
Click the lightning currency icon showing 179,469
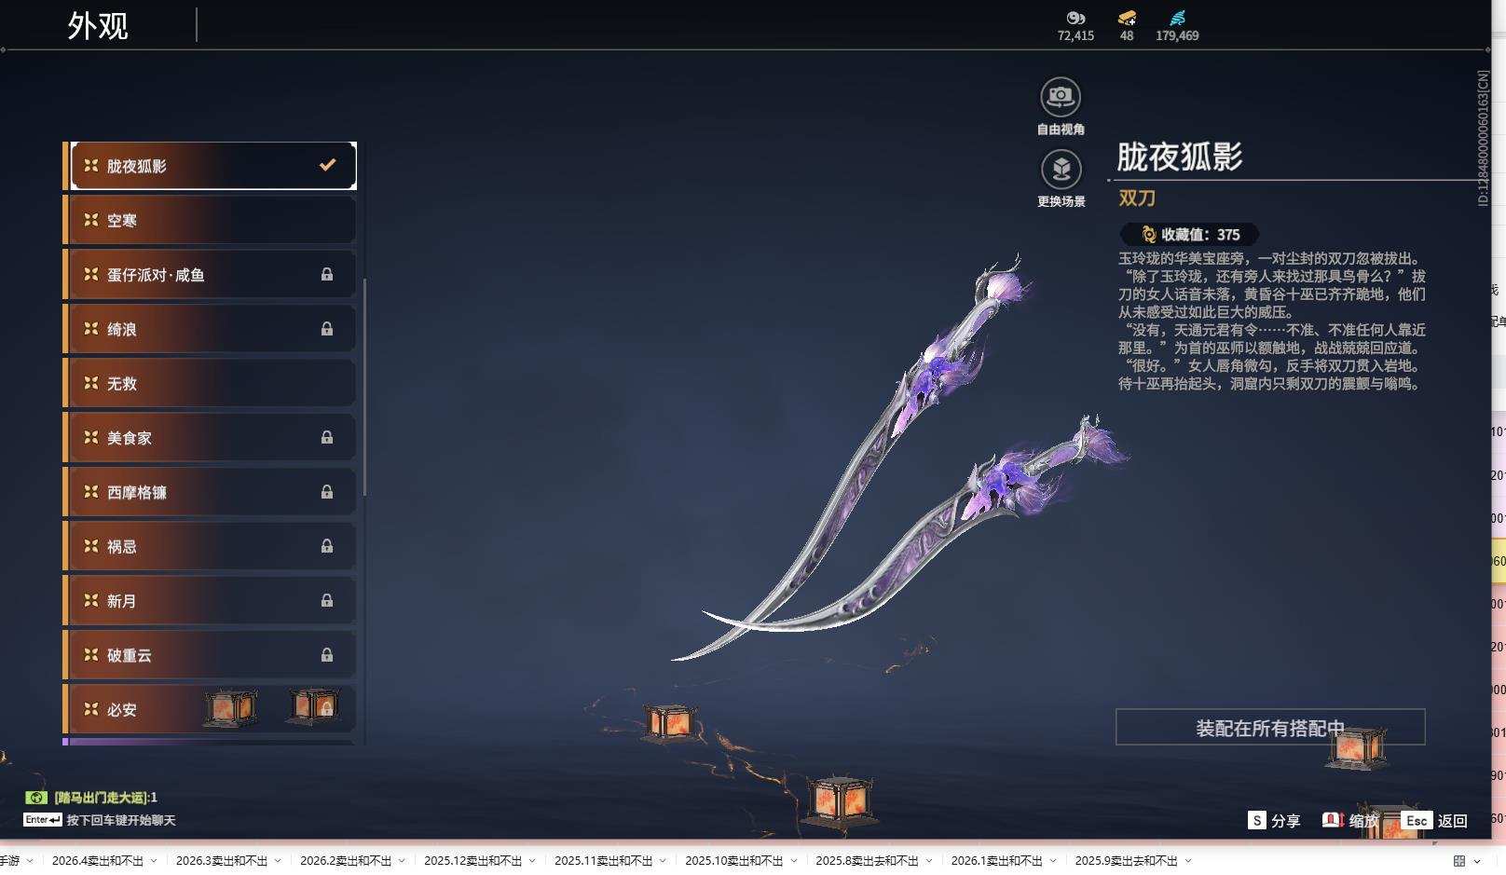(x=1176, y=19)
